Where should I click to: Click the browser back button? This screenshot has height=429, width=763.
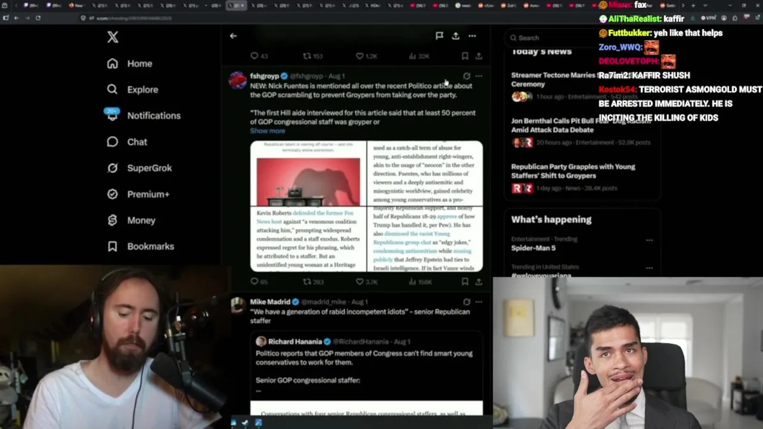pos(16,18)
